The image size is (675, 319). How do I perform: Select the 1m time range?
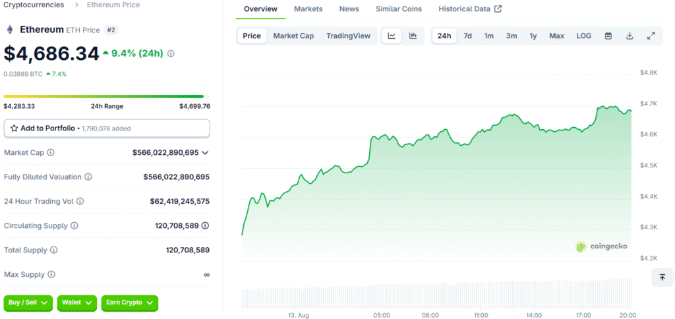pyautogui.click(x=488, y=36)
